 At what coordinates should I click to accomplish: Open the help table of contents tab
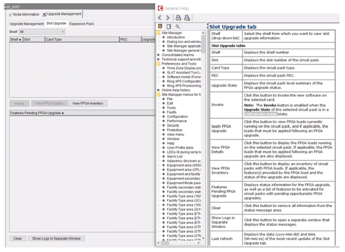(160, 26)
